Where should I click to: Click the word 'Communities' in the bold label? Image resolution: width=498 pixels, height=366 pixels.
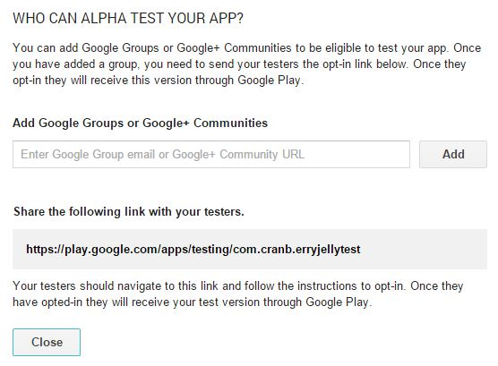(x=230, y=123)
